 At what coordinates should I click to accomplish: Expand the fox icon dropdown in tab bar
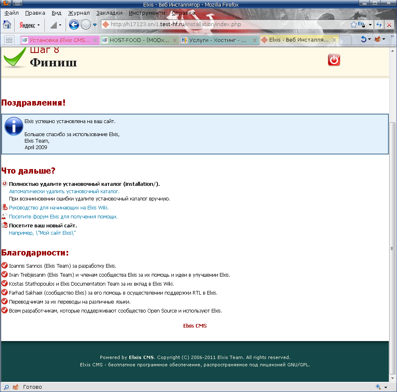(x=384, y=39)
